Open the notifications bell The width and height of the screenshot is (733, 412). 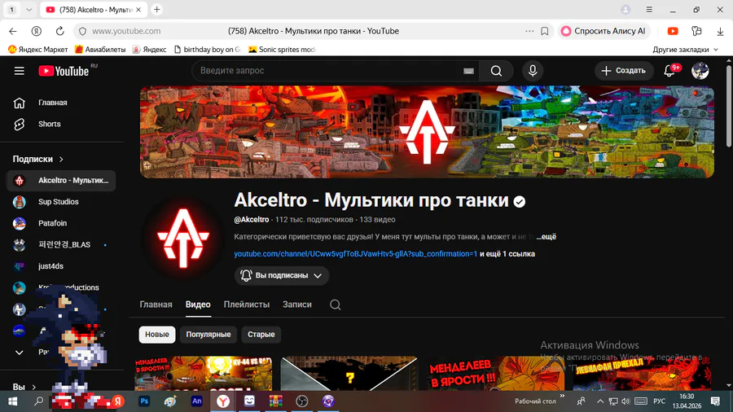669,71
